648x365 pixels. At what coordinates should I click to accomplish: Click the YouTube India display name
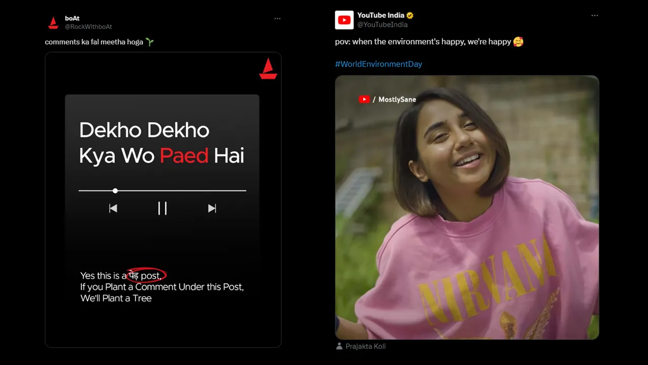pos(381,15)
